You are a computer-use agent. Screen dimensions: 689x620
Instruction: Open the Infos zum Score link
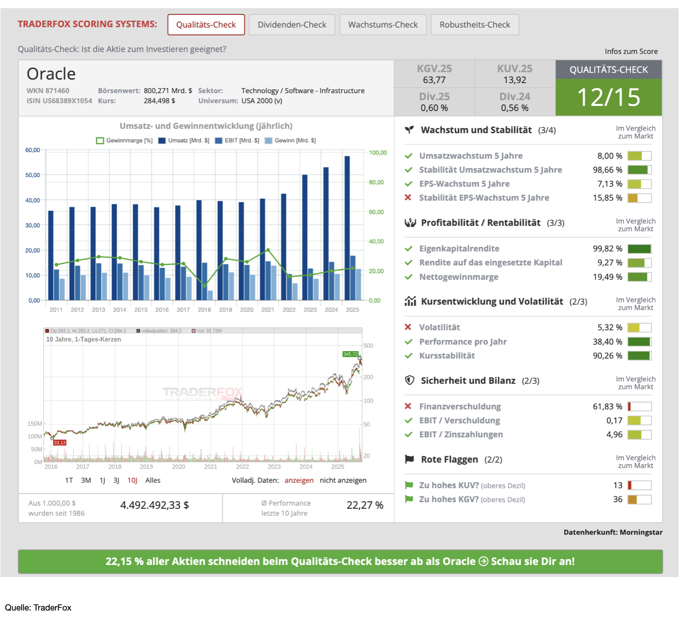tap(631, 52)
